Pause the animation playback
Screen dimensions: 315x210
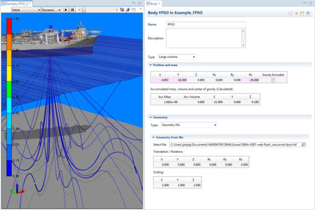pos(72,10)
